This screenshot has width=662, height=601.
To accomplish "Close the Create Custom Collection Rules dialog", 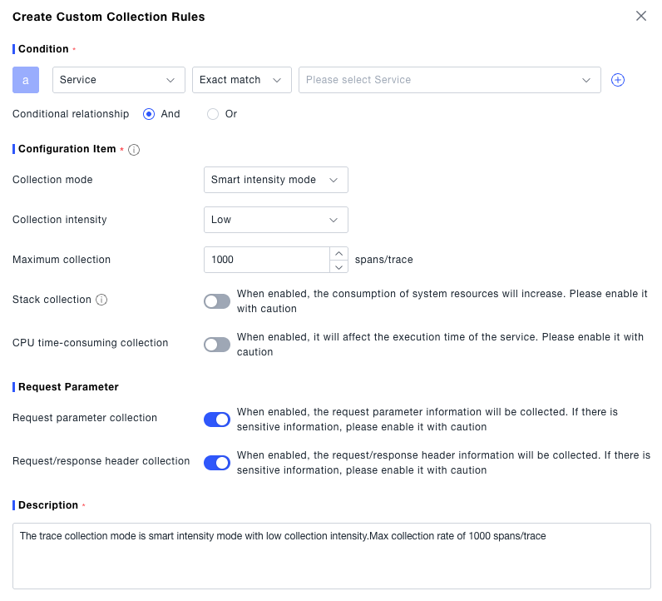I will pyautogui.click(x=641, y=16).
